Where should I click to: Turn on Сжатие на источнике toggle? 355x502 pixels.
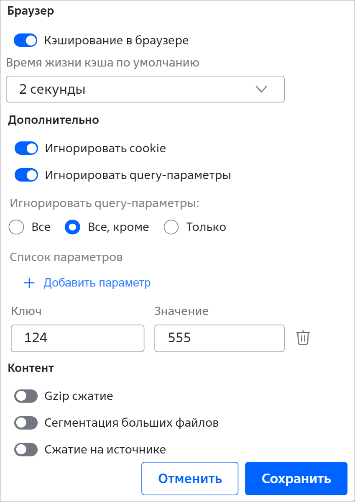26,450
